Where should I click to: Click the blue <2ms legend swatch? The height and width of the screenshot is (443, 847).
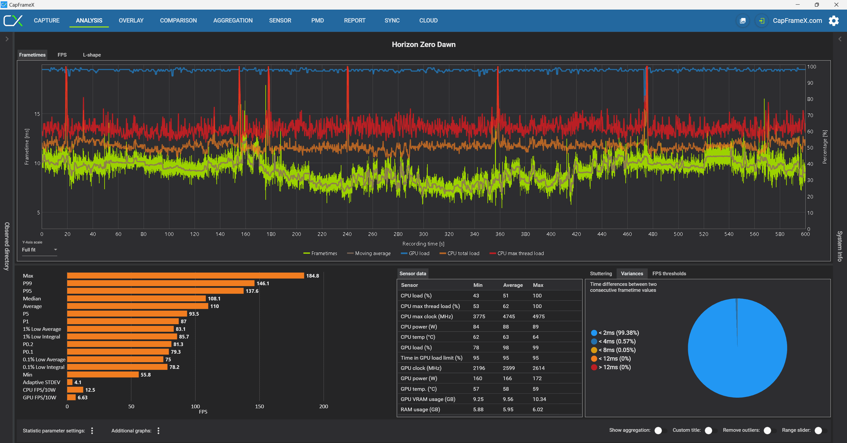point(594,333)
